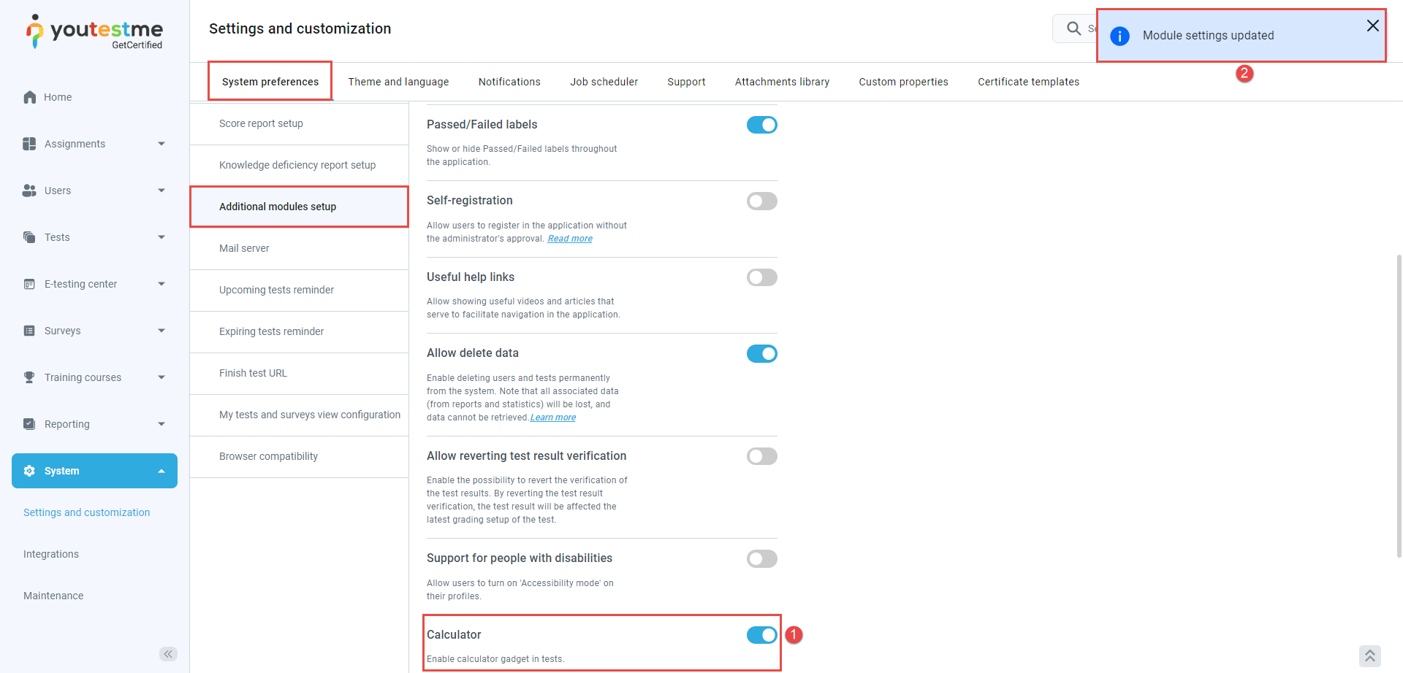Enable Support for people with disabilities

761,559
